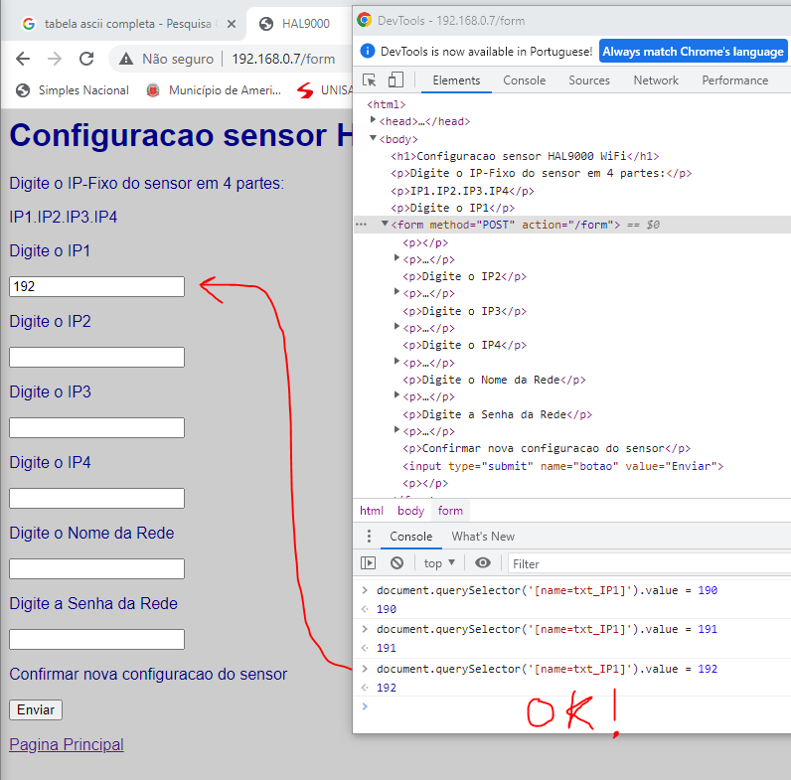791x780 pixels.
Task: Click form in the breadcrumb bar
Action: (x=450, y=511)
